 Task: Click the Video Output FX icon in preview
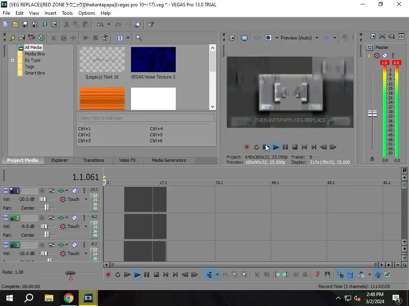click(x=257, y=38)
